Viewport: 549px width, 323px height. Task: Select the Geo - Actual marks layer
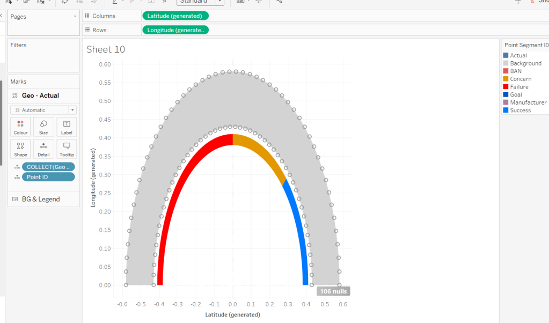pyautogui.click(x=40, y=96)
